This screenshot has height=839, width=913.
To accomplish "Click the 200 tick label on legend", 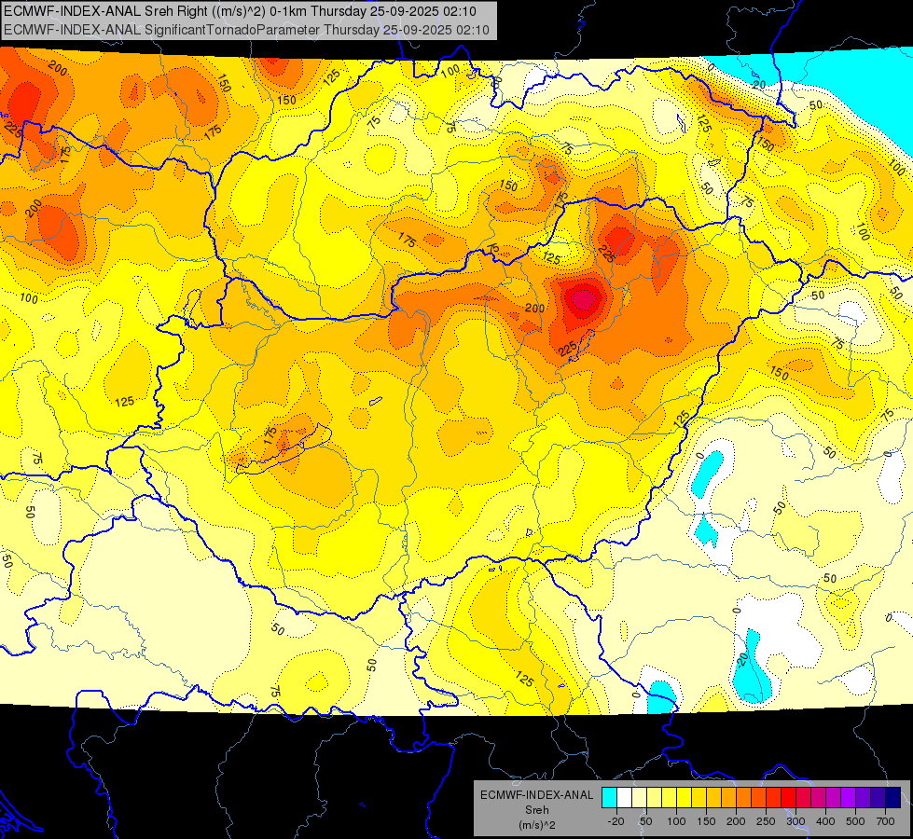I will tap(736, 821).
